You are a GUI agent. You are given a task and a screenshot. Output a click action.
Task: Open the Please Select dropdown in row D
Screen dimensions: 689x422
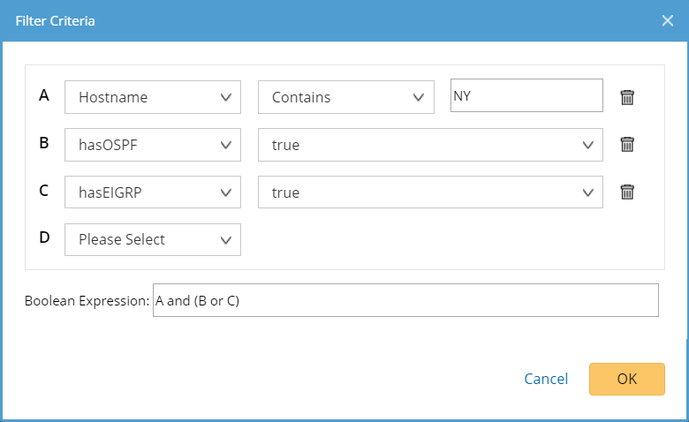click(x=153, y=240)
